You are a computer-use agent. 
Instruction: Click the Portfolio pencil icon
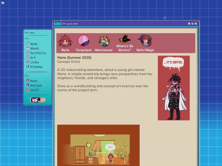pos(28,52)
